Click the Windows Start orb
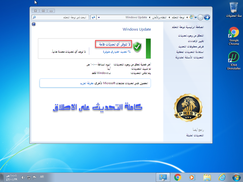 click(x=237, y=177)
